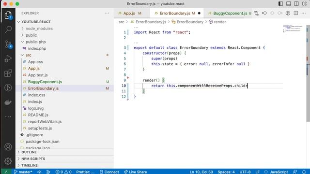Open Run and Debug view

tap(8, 58)
